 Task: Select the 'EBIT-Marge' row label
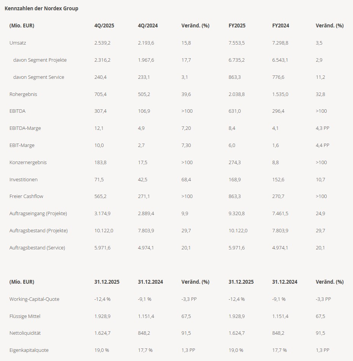pos(22,145)
